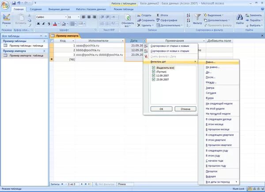Toggle bold Ж formatting
The width and height of the screenshot is (265, 192).
pos(38,24)
